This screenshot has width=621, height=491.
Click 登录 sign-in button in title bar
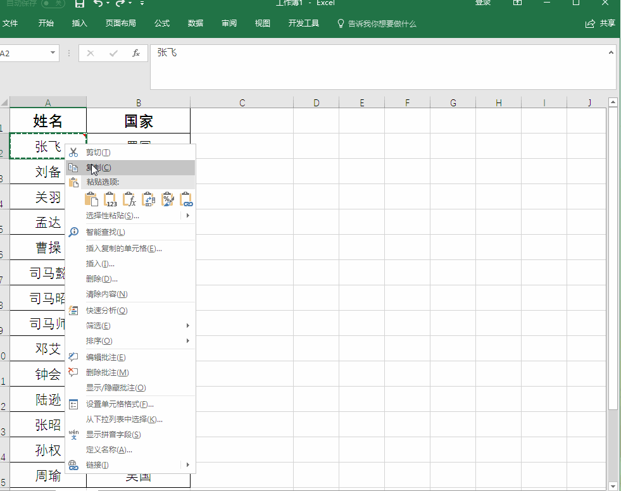pos(483,3)
